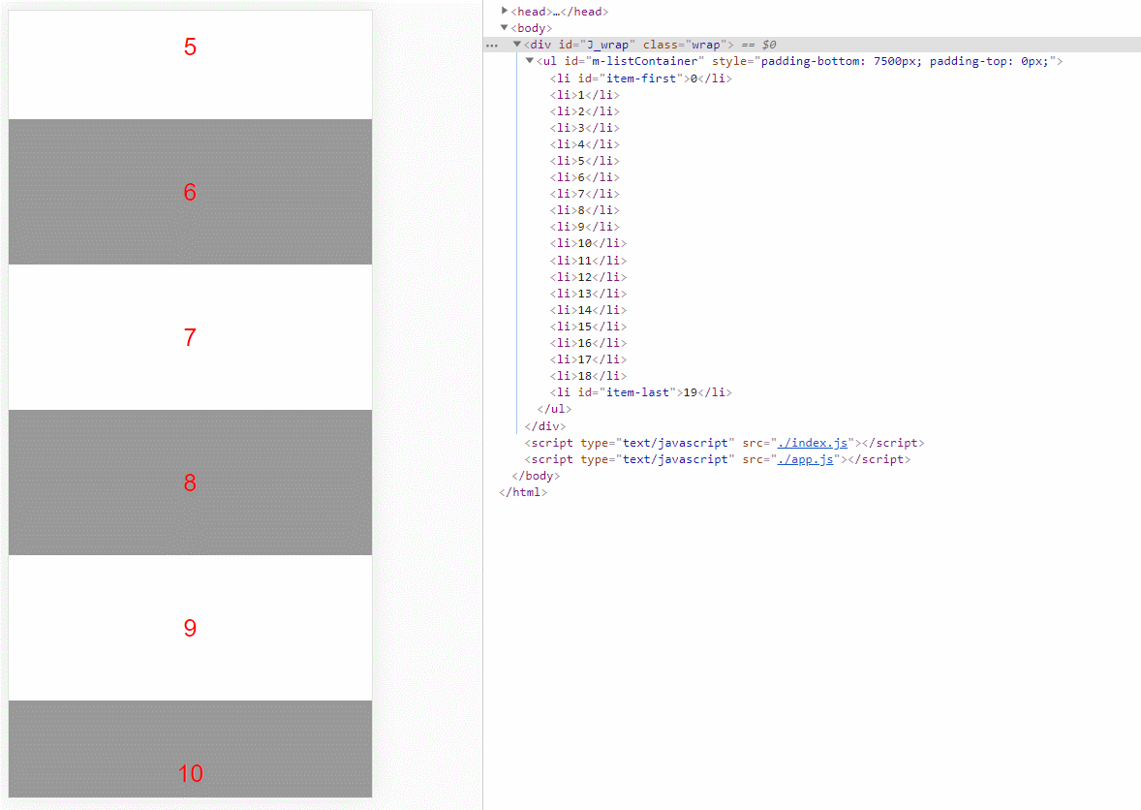This screenshot has height=810, width=1141.
Task: Select the item-first li element
Action: [640, 78]
